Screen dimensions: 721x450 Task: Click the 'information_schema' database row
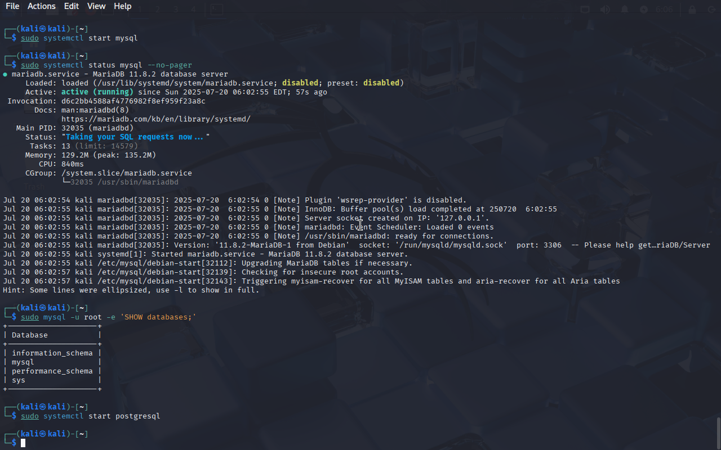pos(52,353)
